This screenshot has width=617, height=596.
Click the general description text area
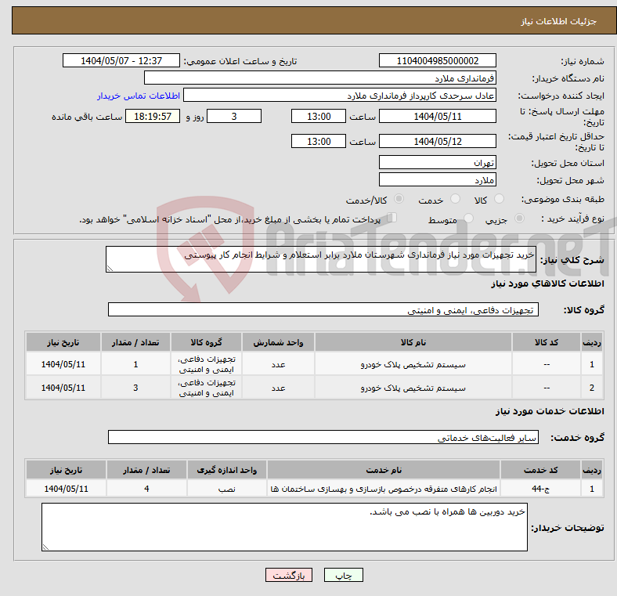click(x=321, y=259)
